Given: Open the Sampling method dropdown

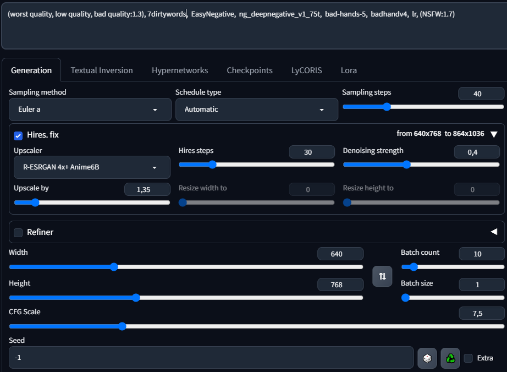Looking at the screenshot, I should [x=90, y=110].
